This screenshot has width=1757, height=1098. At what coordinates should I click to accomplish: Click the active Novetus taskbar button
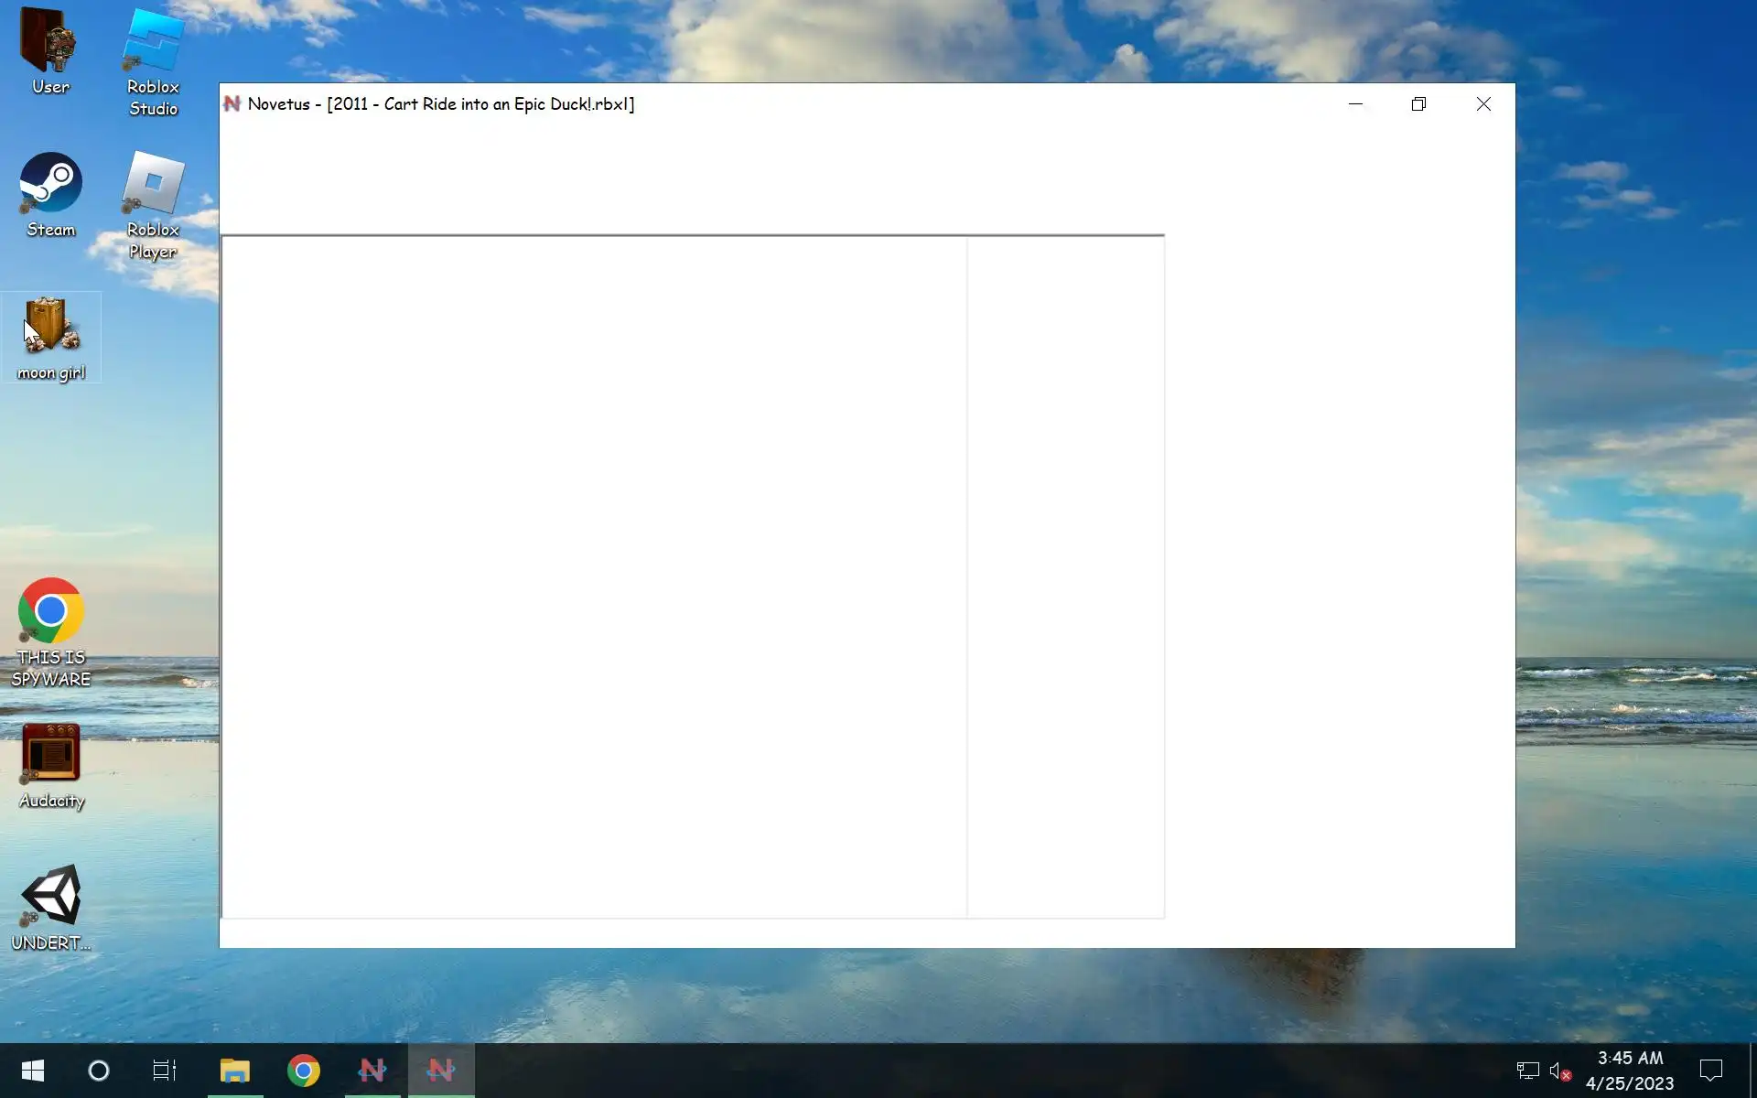(441, 1071)
